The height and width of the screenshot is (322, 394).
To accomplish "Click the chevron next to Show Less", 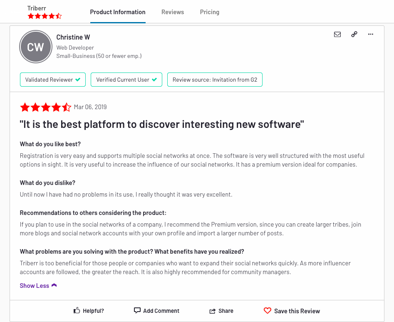I will pos(53,285).
